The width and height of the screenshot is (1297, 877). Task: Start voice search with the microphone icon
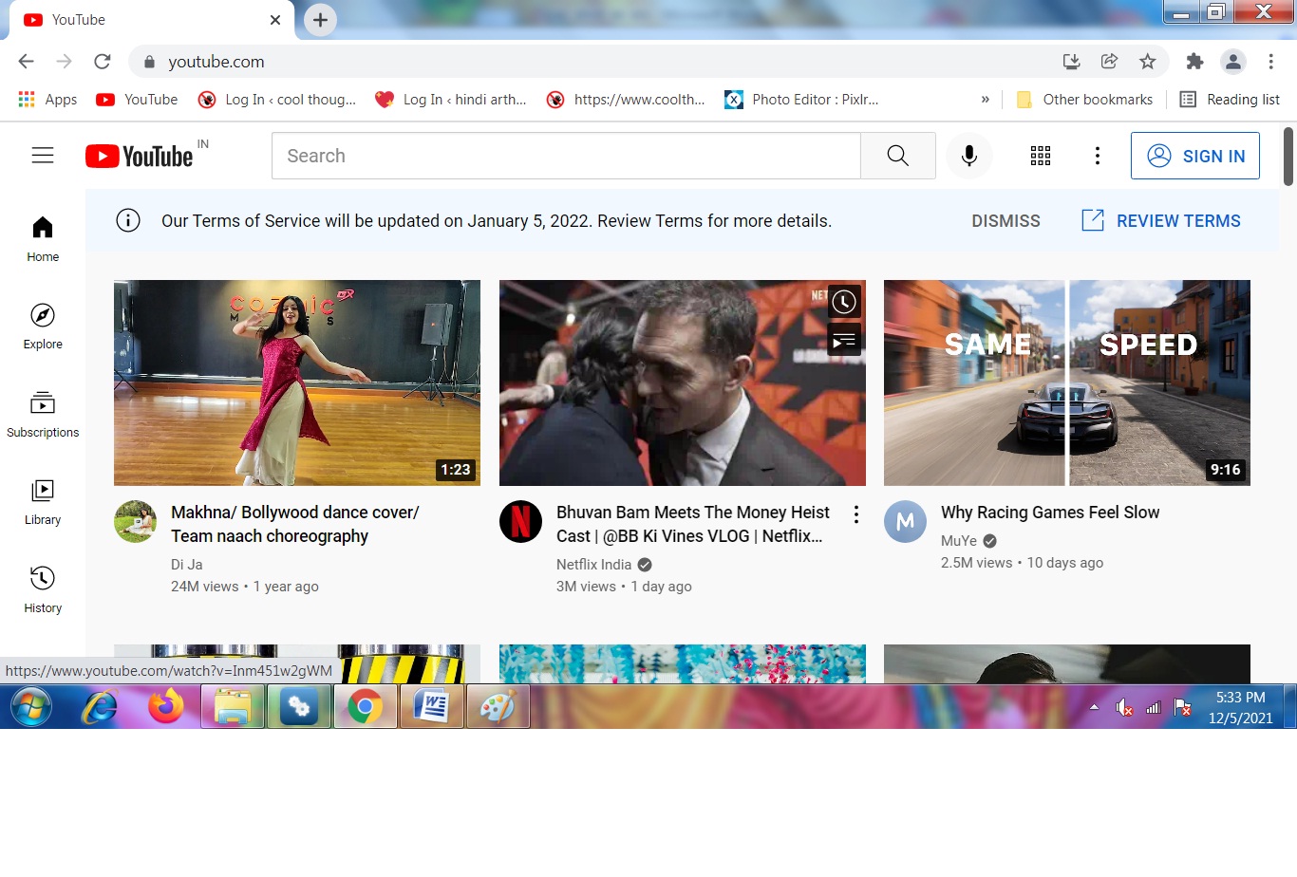(x=969, y=156)
